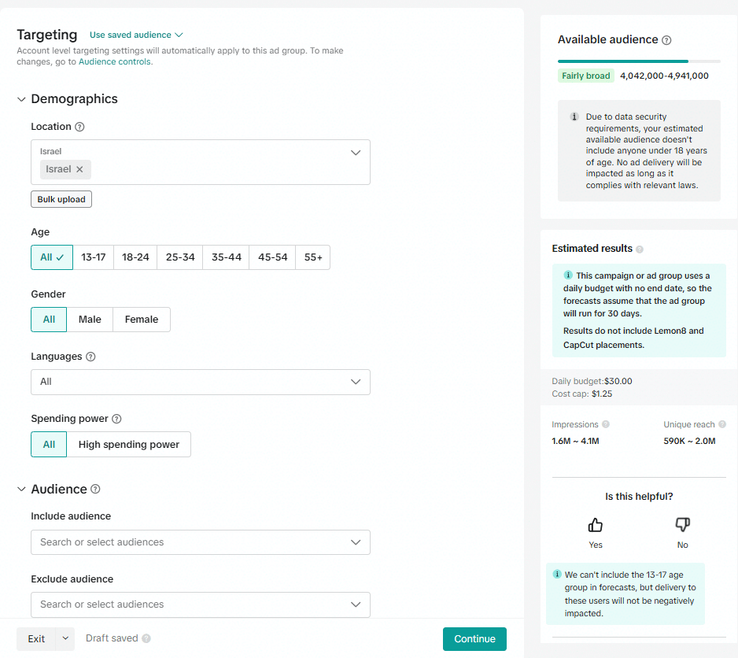Select Female gender option

[x=142, y=320]
